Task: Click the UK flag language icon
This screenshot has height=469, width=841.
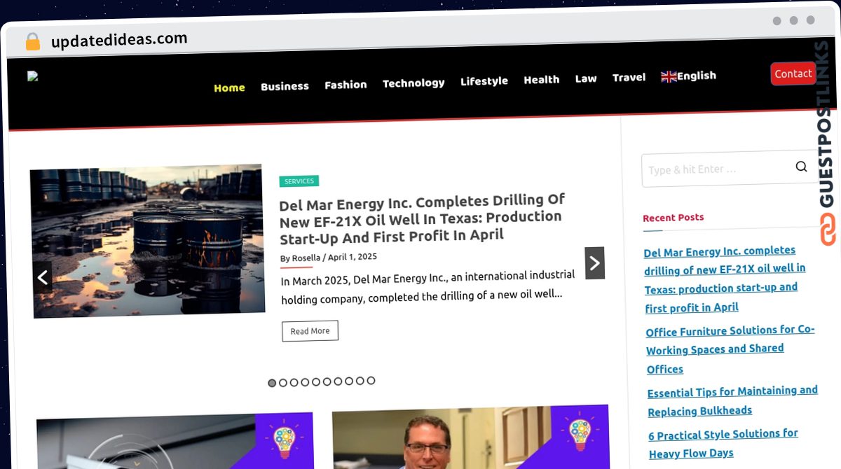Action: (669, 77)
